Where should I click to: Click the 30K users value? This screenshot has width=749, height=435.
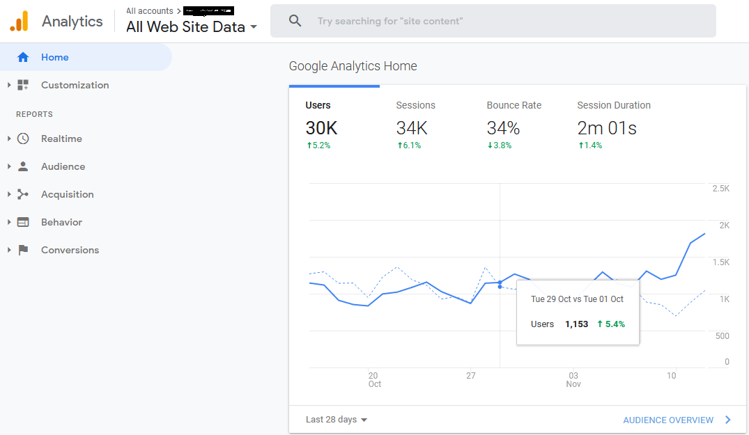pyautogui.click(x=321, y=128)
